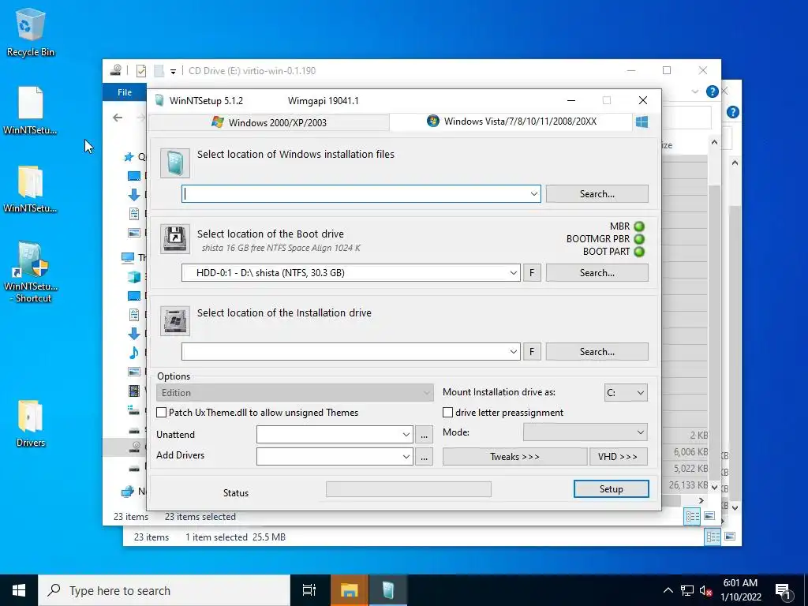Select the Drivers folder on the desktop
This screenshot has height=606, width=808.
pos(31,423)
